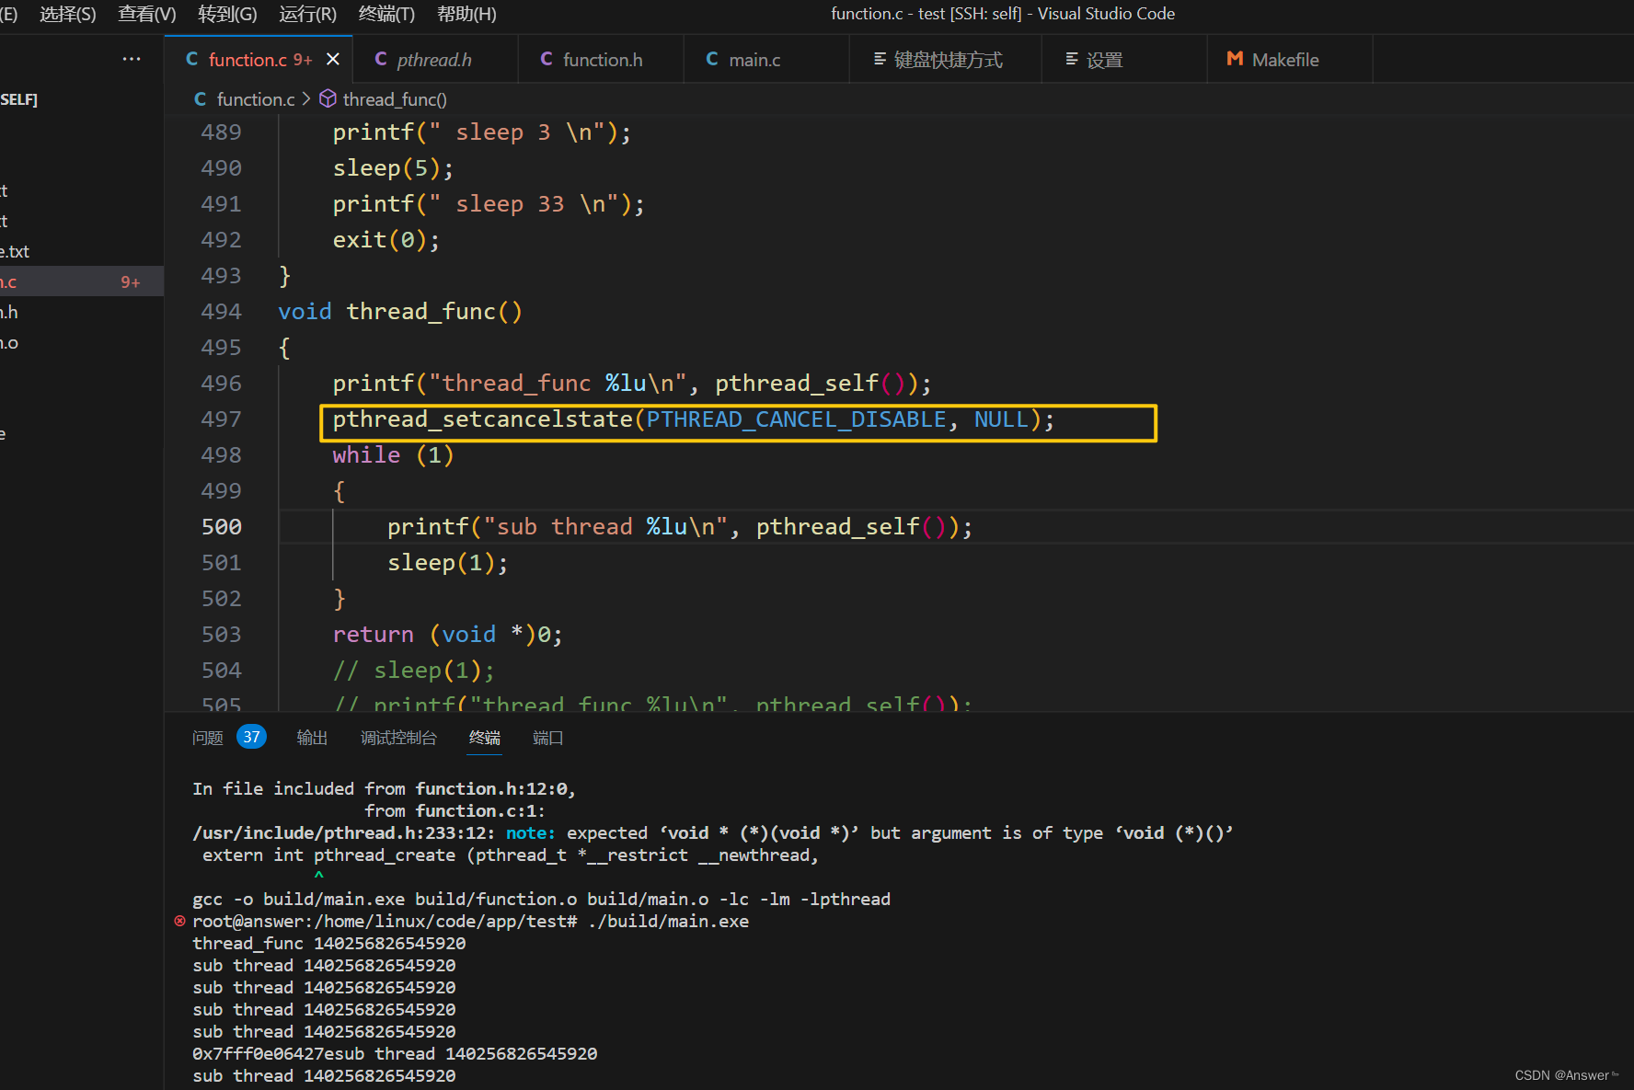Image resolution: width=1634 pixels, height=1090 pixels.
Task: Click 'exit(0);' on line 492
Action: pos(386,240)
